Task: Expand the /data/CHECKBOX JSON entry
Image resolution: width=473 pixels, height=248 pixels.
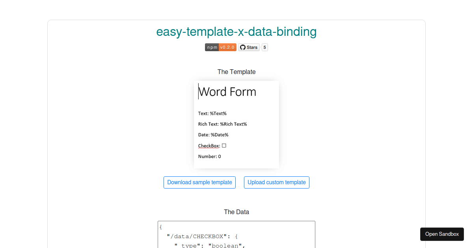Action: 203,236
